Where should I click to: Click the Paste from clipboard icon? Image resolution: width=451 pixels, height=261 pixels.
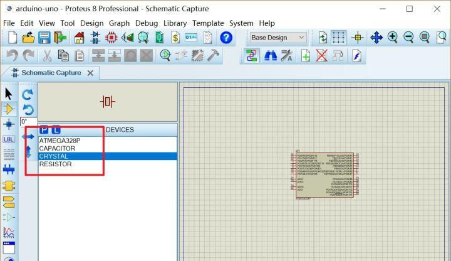click(x=80, y=55)
